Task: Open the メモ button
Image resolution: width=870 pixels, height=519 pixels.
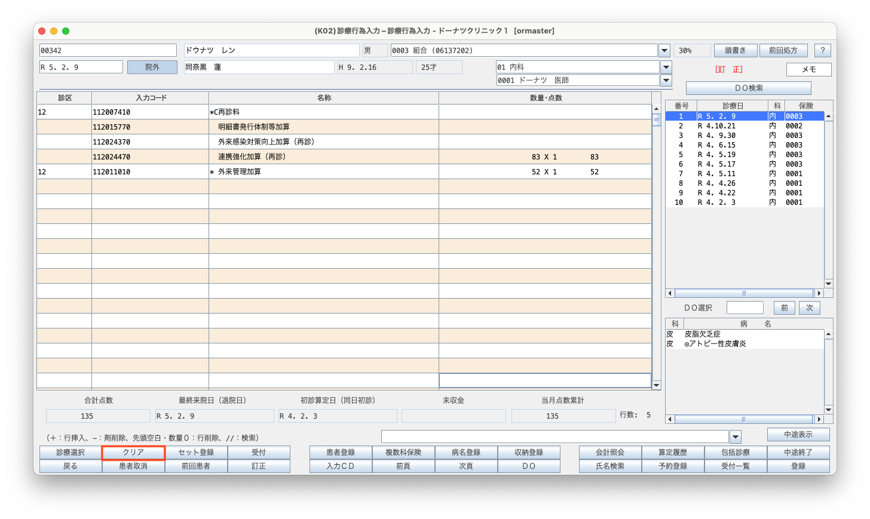Action: (808, 69)
